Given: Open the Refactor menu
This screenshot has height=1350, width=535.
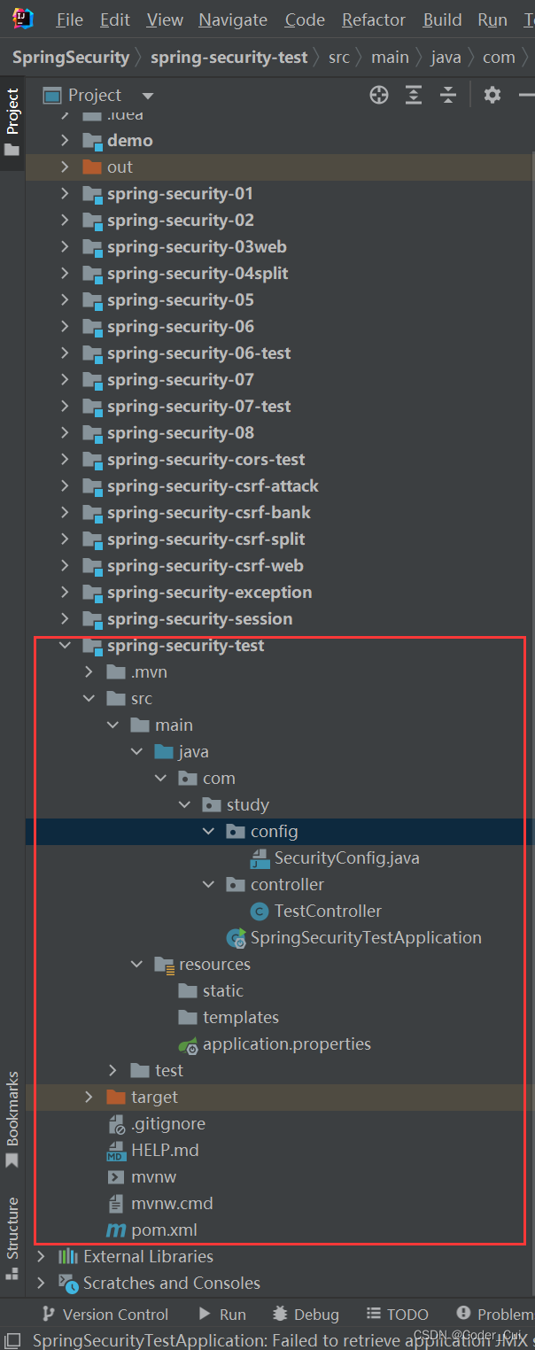Looking at the screenshot, I should (x=373, y=19).
